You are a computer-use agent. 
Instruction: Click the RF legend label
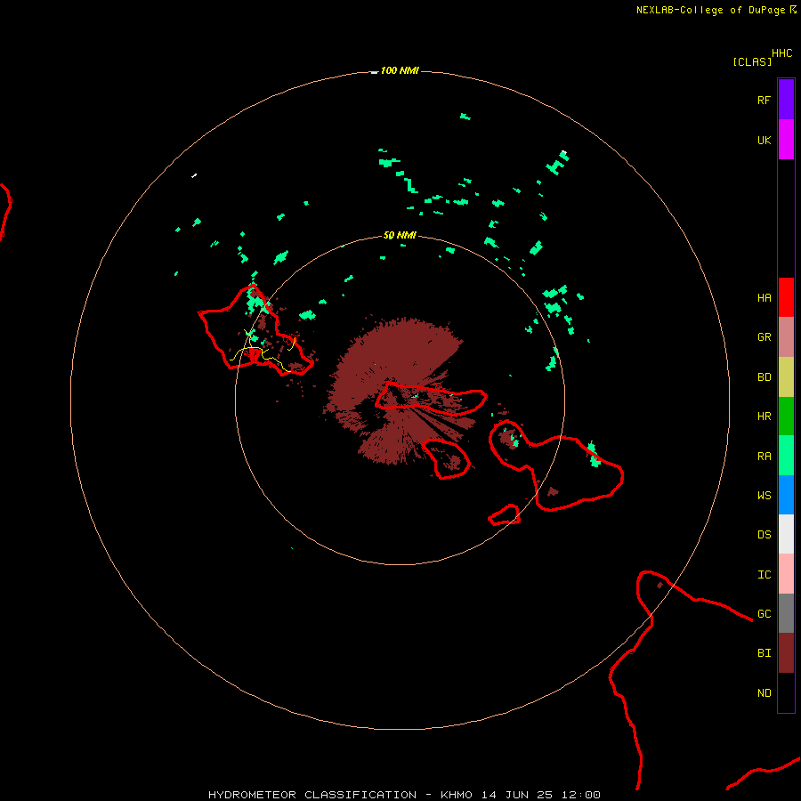click(x=764, y=100)
